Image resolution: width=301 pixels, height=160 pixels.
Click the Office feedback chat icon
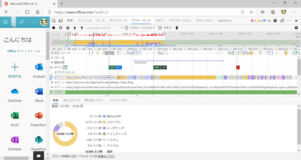click(x=39, y=156)
